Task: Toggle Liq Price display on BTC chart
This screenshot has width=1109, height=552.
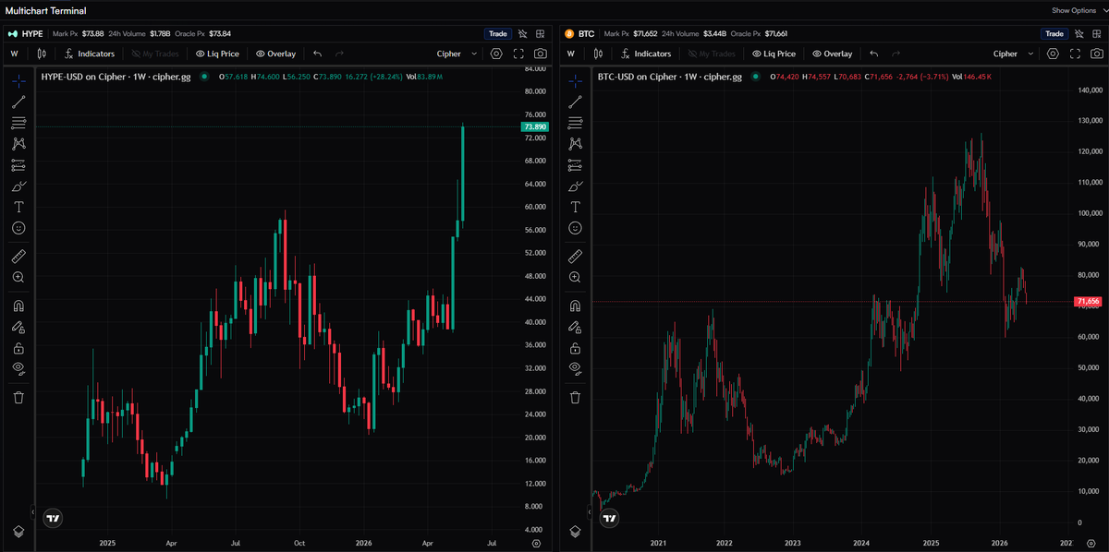Action: click(774, 54)
